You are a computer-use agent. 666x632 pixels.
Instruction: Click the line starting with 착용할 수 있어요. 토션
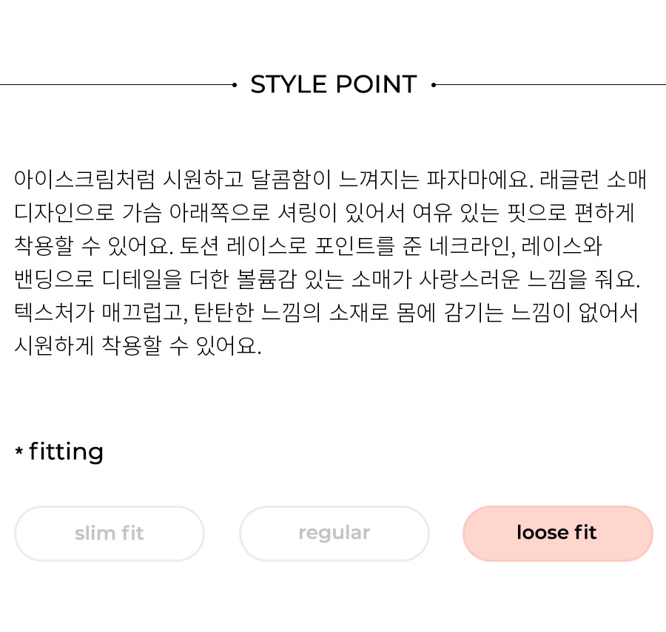(x=308, y=246)
